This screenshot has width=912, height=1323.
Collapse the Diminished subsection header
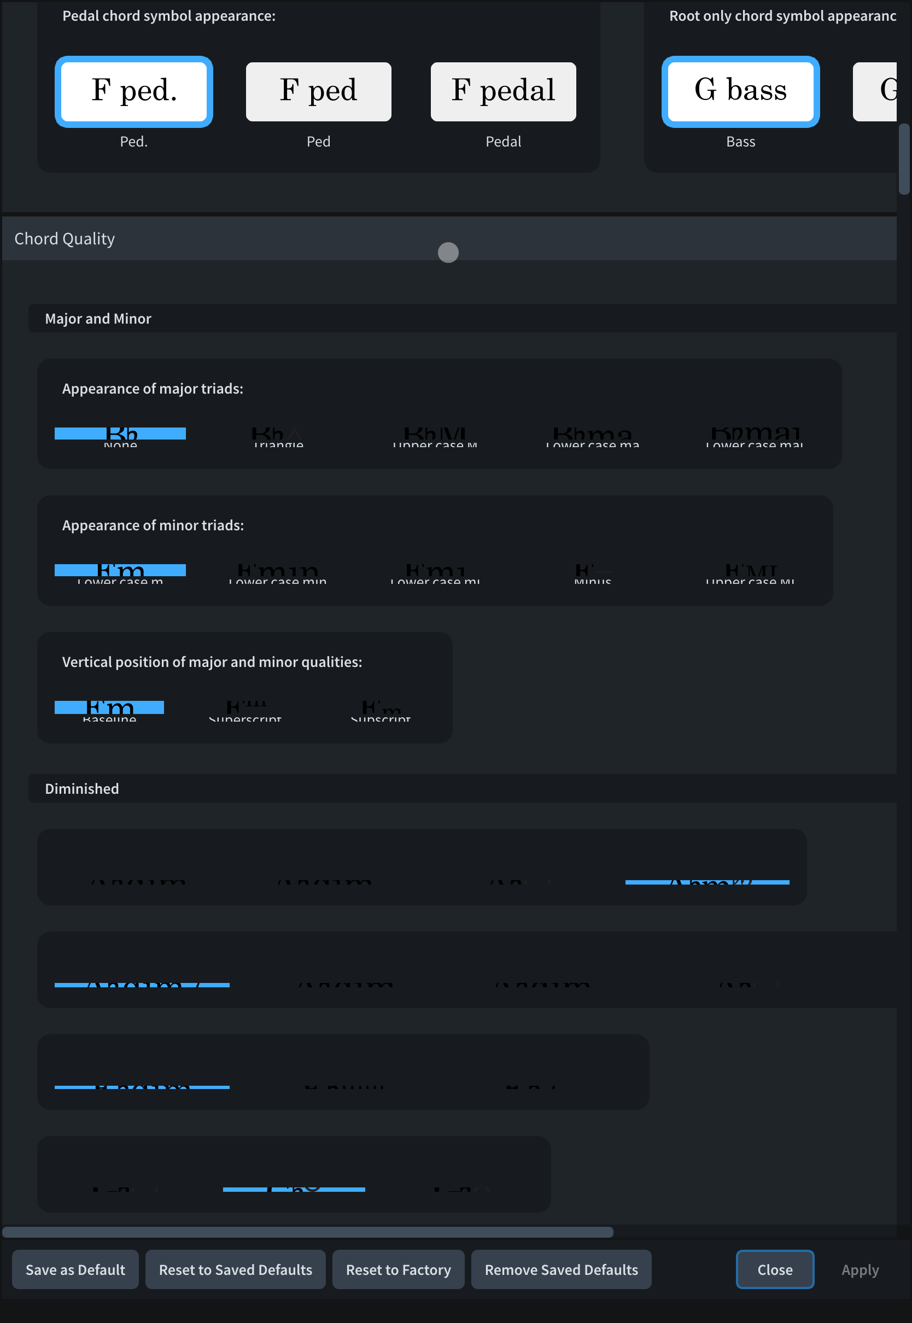pyautogui.click(x=82, y=789)
